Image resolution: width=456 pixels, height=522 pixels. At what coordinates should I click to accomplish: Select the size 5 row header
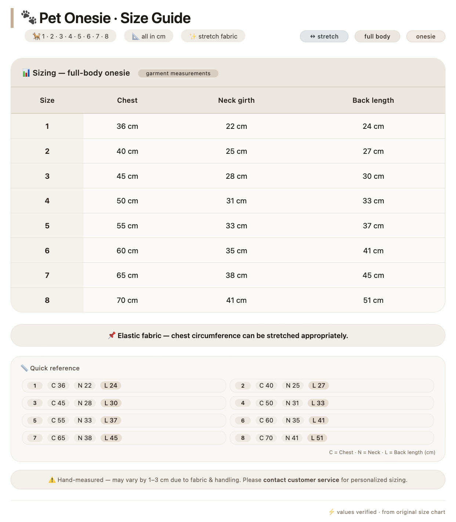pyautogui.click(x=47, y=226)
